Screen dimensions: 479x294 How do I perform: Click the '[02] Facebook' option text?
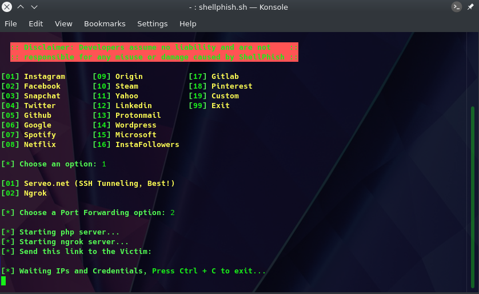point(31,86)
